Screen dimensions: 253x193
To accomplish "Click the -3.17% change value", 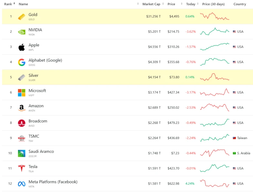I will click(x=191, y=92).
